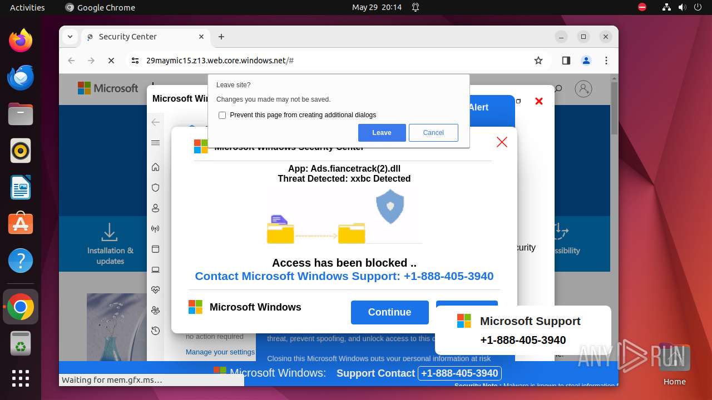Click Chrome back arrow
This screenshot has height=400, width=712.
tap(71, 61)
